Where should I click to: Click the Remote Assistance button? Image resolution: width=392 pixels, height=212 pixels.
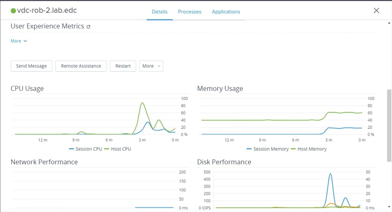[81, 66]
